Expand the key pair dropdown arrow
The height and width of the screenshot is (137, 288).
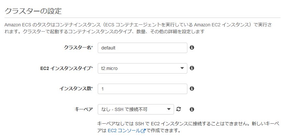coord(169,109)
